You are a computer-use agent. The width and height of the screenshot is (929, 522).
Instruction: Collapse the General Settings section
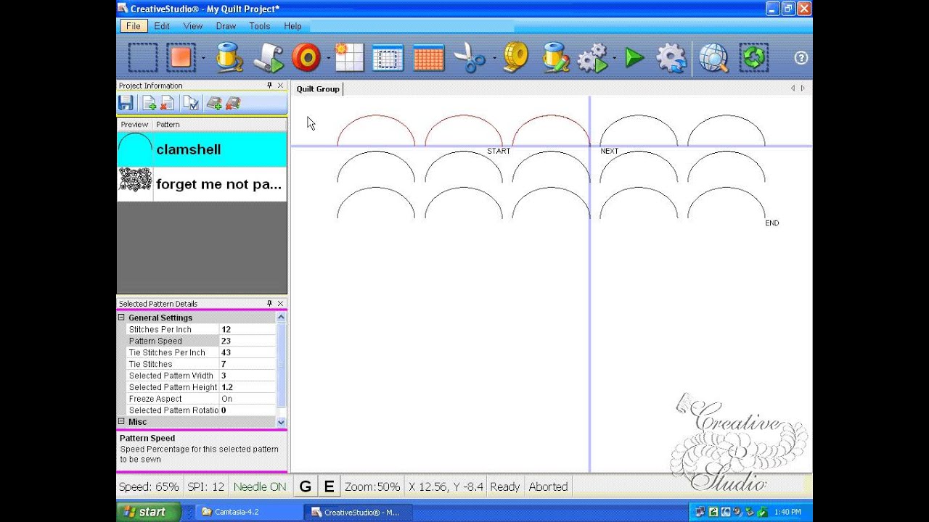[x=122, y=318]
